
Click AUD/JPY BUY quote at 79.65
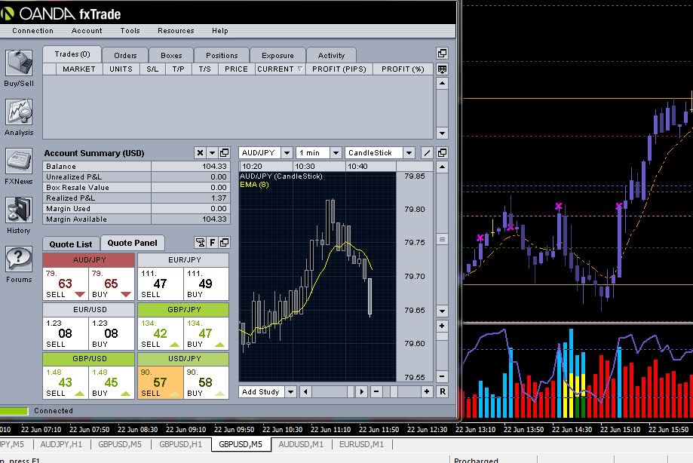pyautogui.click(x=112, y=284)
